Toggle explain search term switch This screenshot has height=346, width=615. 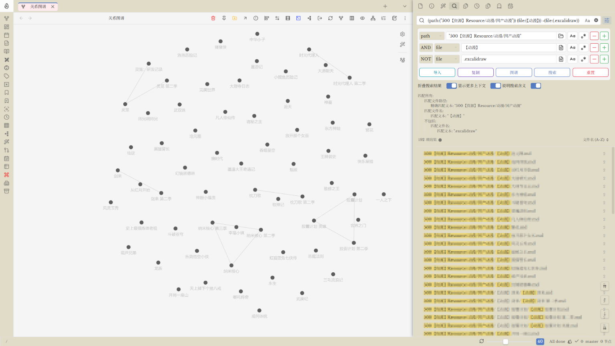(536, 86)
